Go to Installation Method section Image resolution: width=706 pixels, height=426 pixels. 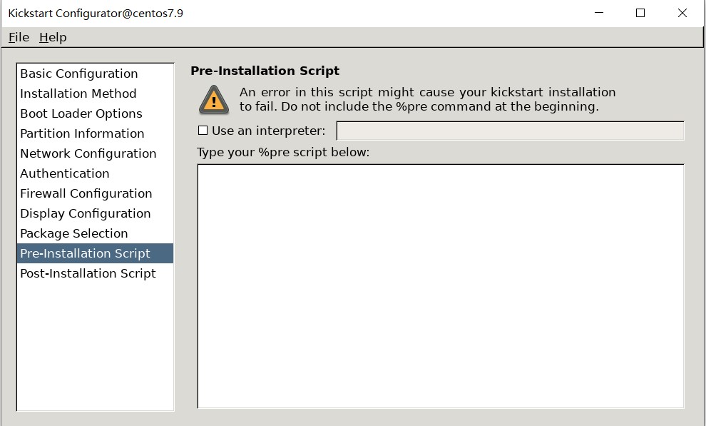pyautogui.click(x=95, y=93)
